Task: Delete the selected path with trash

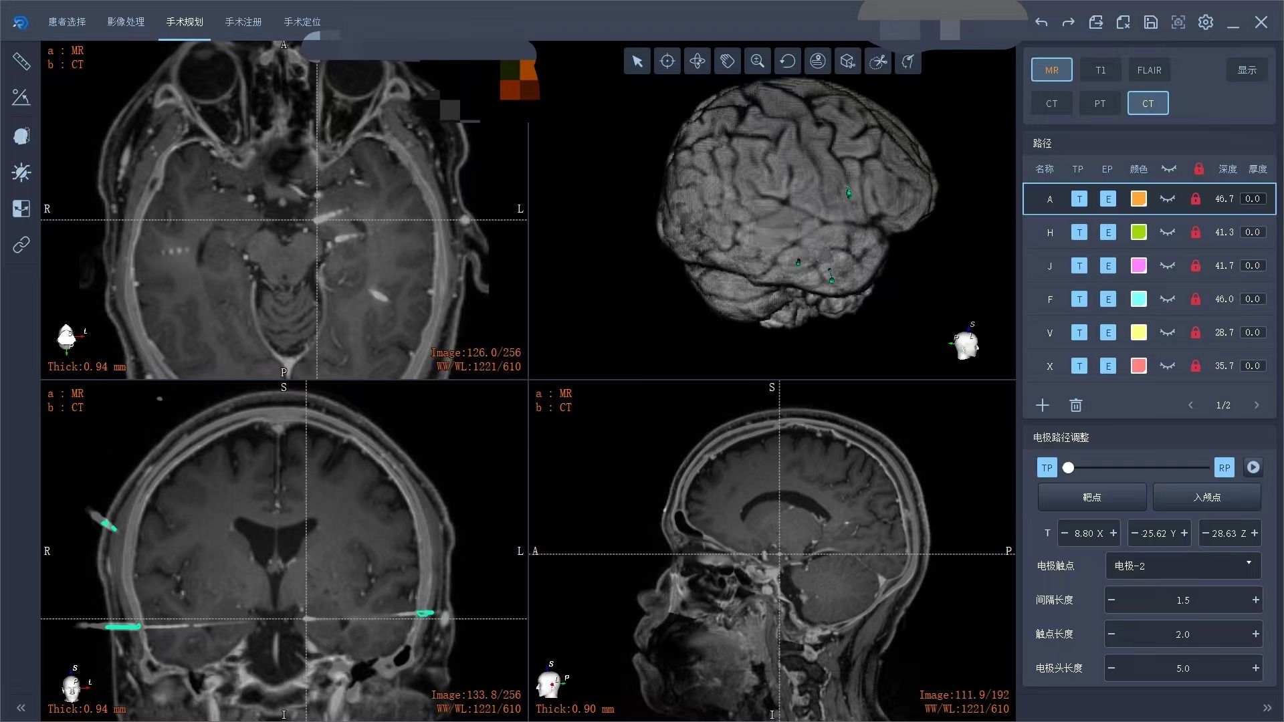Action: click(1076, 405)
